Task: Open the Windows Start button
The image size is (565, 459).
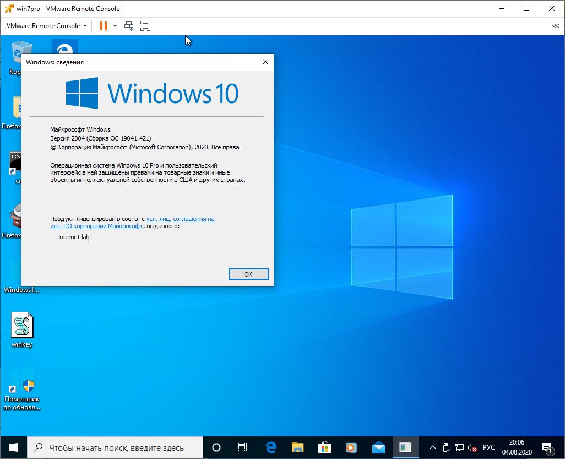Action: [14, 447]
